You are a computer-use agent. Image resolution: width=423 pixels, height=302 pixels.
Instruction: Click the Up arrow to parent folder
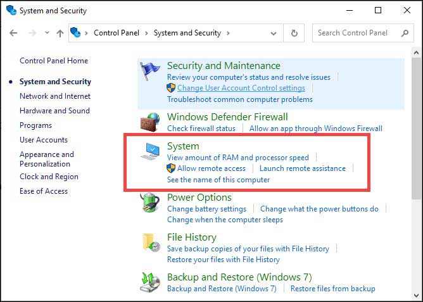[x=60, y=33]
